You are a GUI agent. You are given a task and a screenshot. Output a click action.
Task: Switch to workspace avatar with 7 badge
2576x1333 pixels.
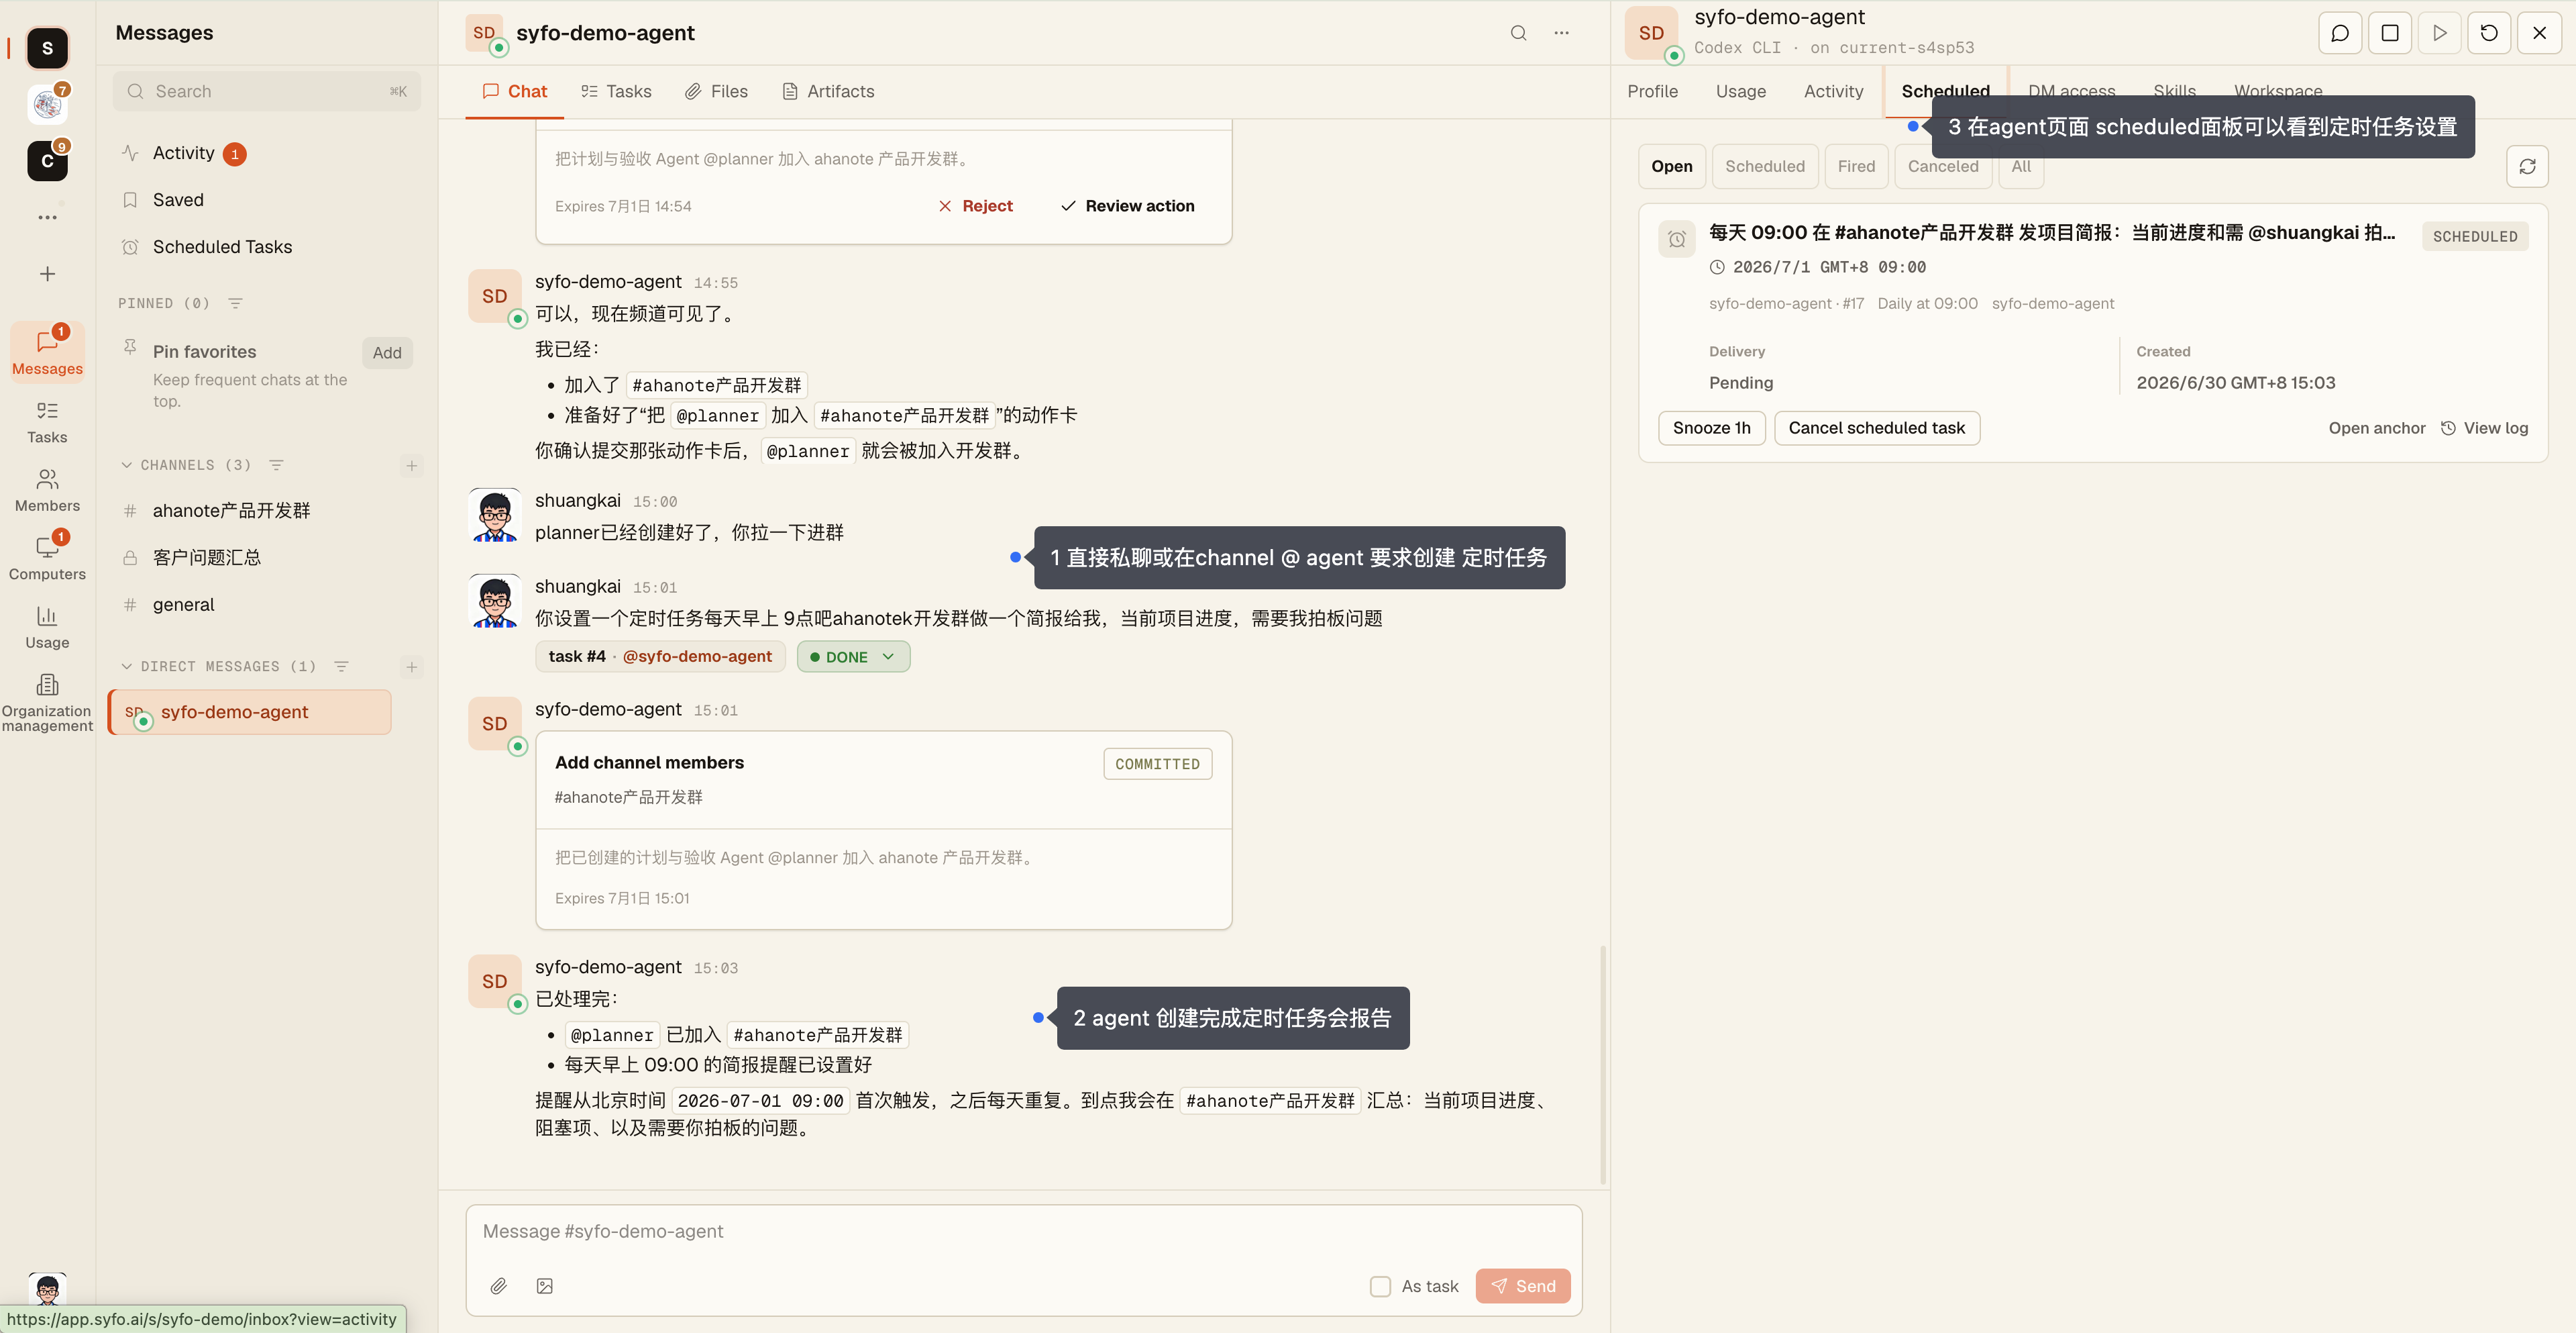point(47,104)
